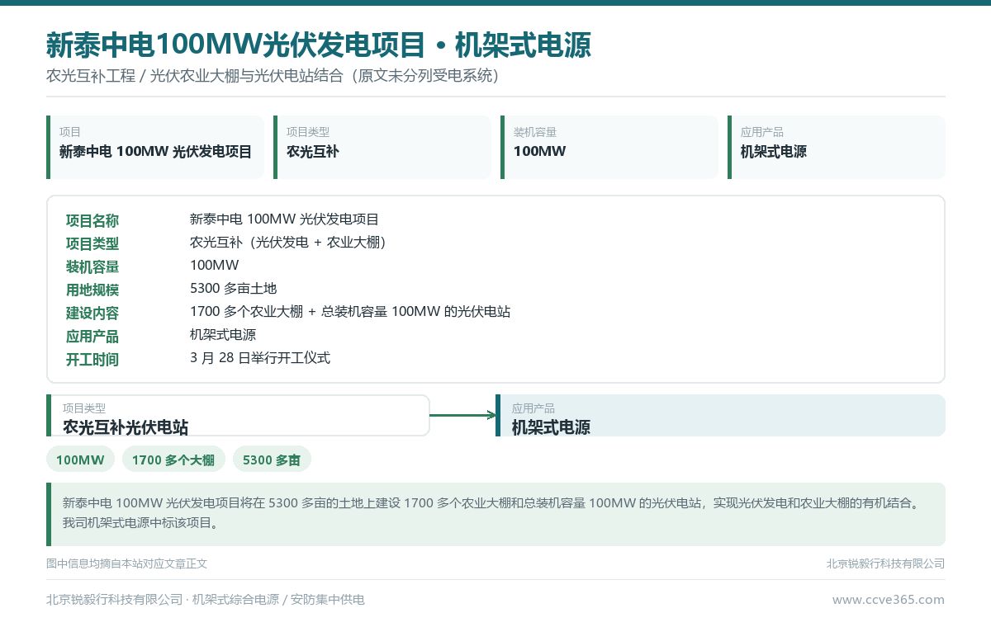Select the 项目名称 value 新泰中电 100MW 光伏发电项目

pos(284,219)
